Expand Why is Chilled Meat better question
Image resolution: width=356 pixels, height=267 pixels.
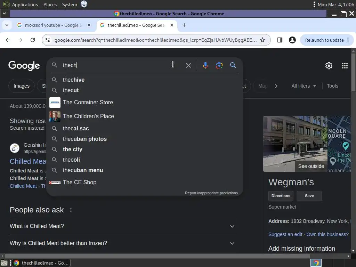[x=123, y=243]
